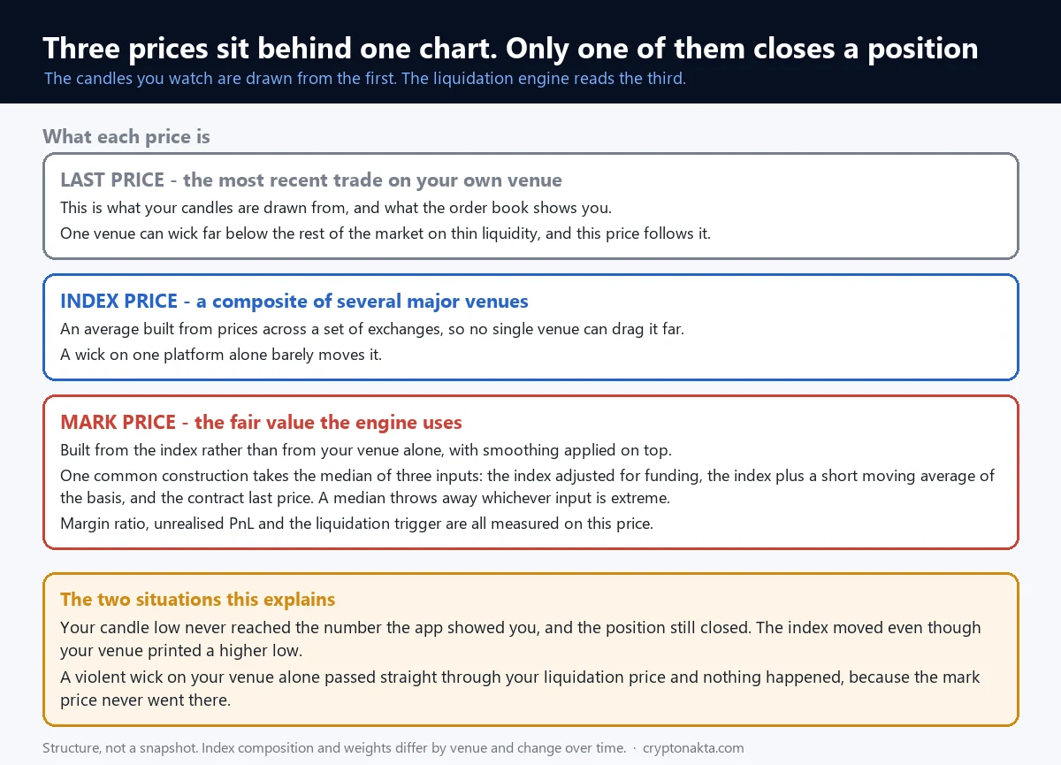Click the grey-bordered Last Price box
Viewport: 1061px width, 765px height.
point(530,206)
